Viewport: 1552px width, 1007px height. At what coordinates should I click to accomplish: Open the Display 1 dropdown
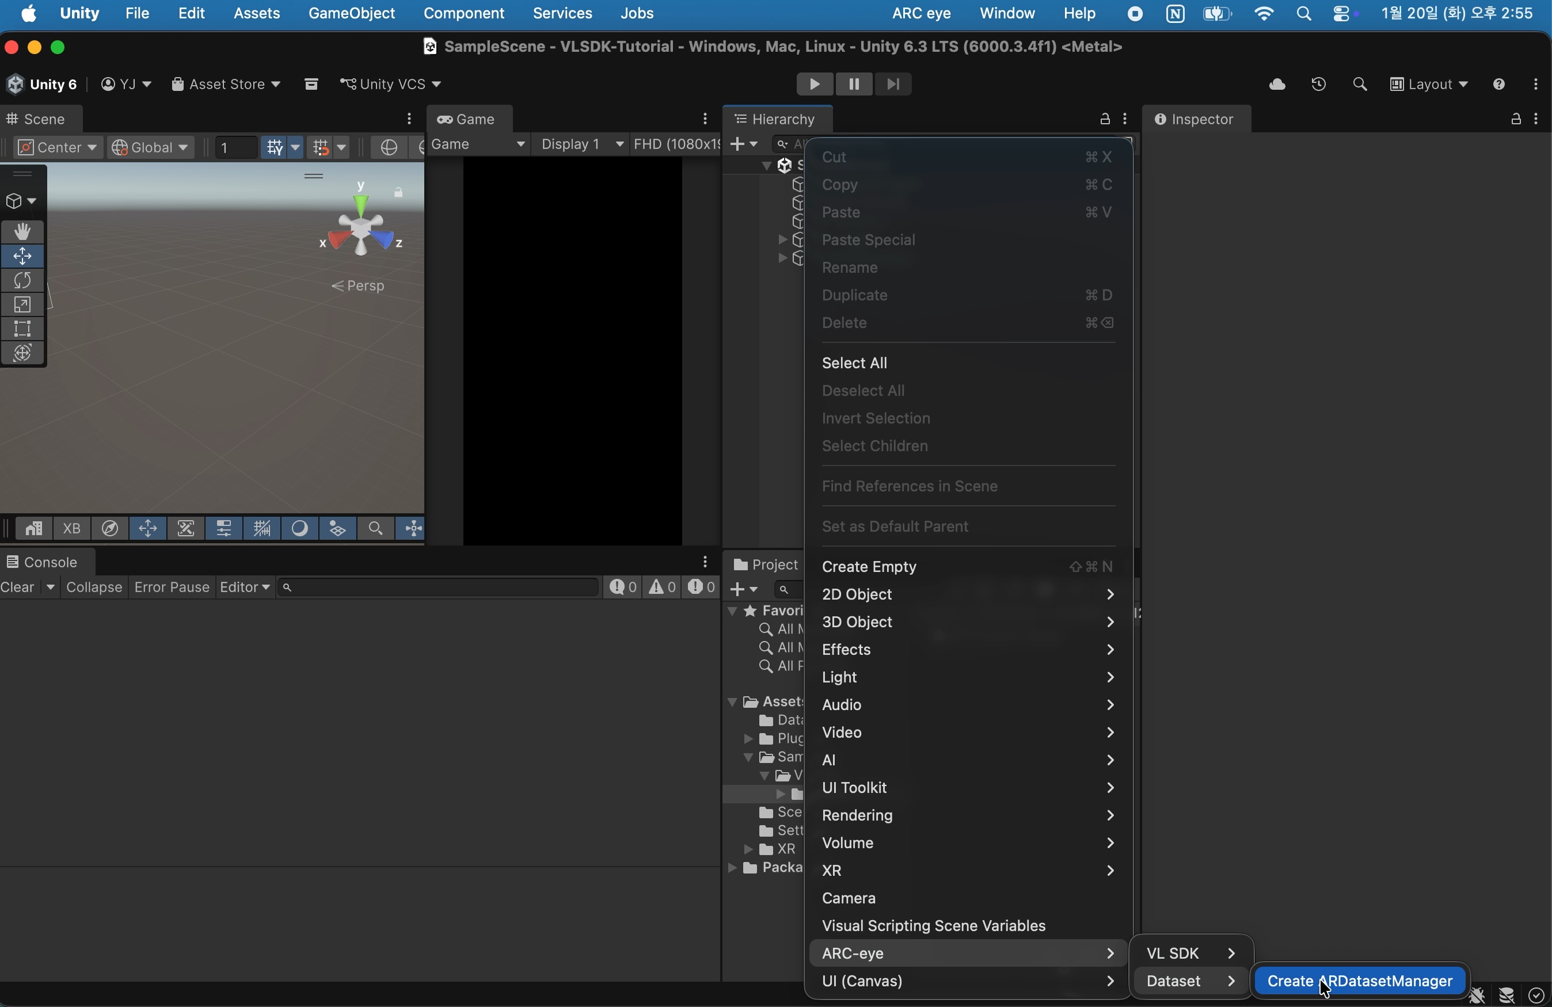point(581,144)
